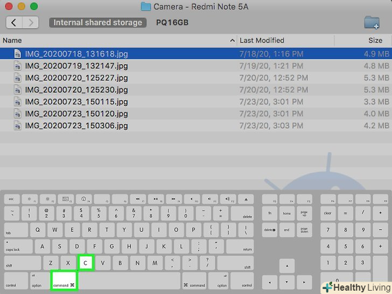Screen dimensions: 392x294
Task: Select the file IMG_20200720_125227.jpg
Action: coord(76,78)
